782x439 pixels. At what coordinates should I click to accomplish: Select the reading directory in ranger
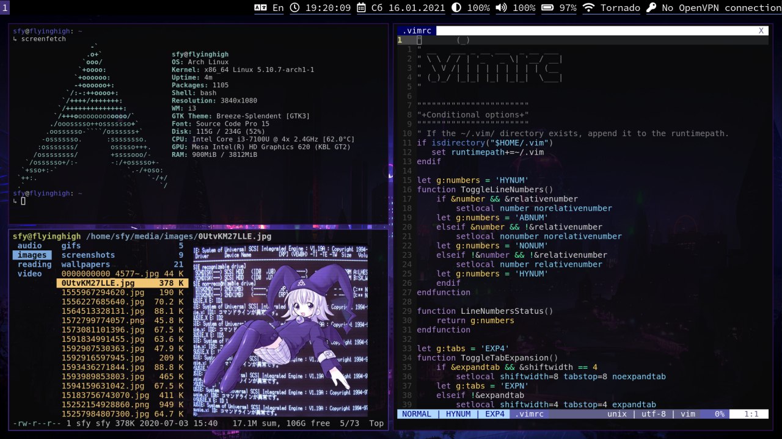tap(34, 264)
